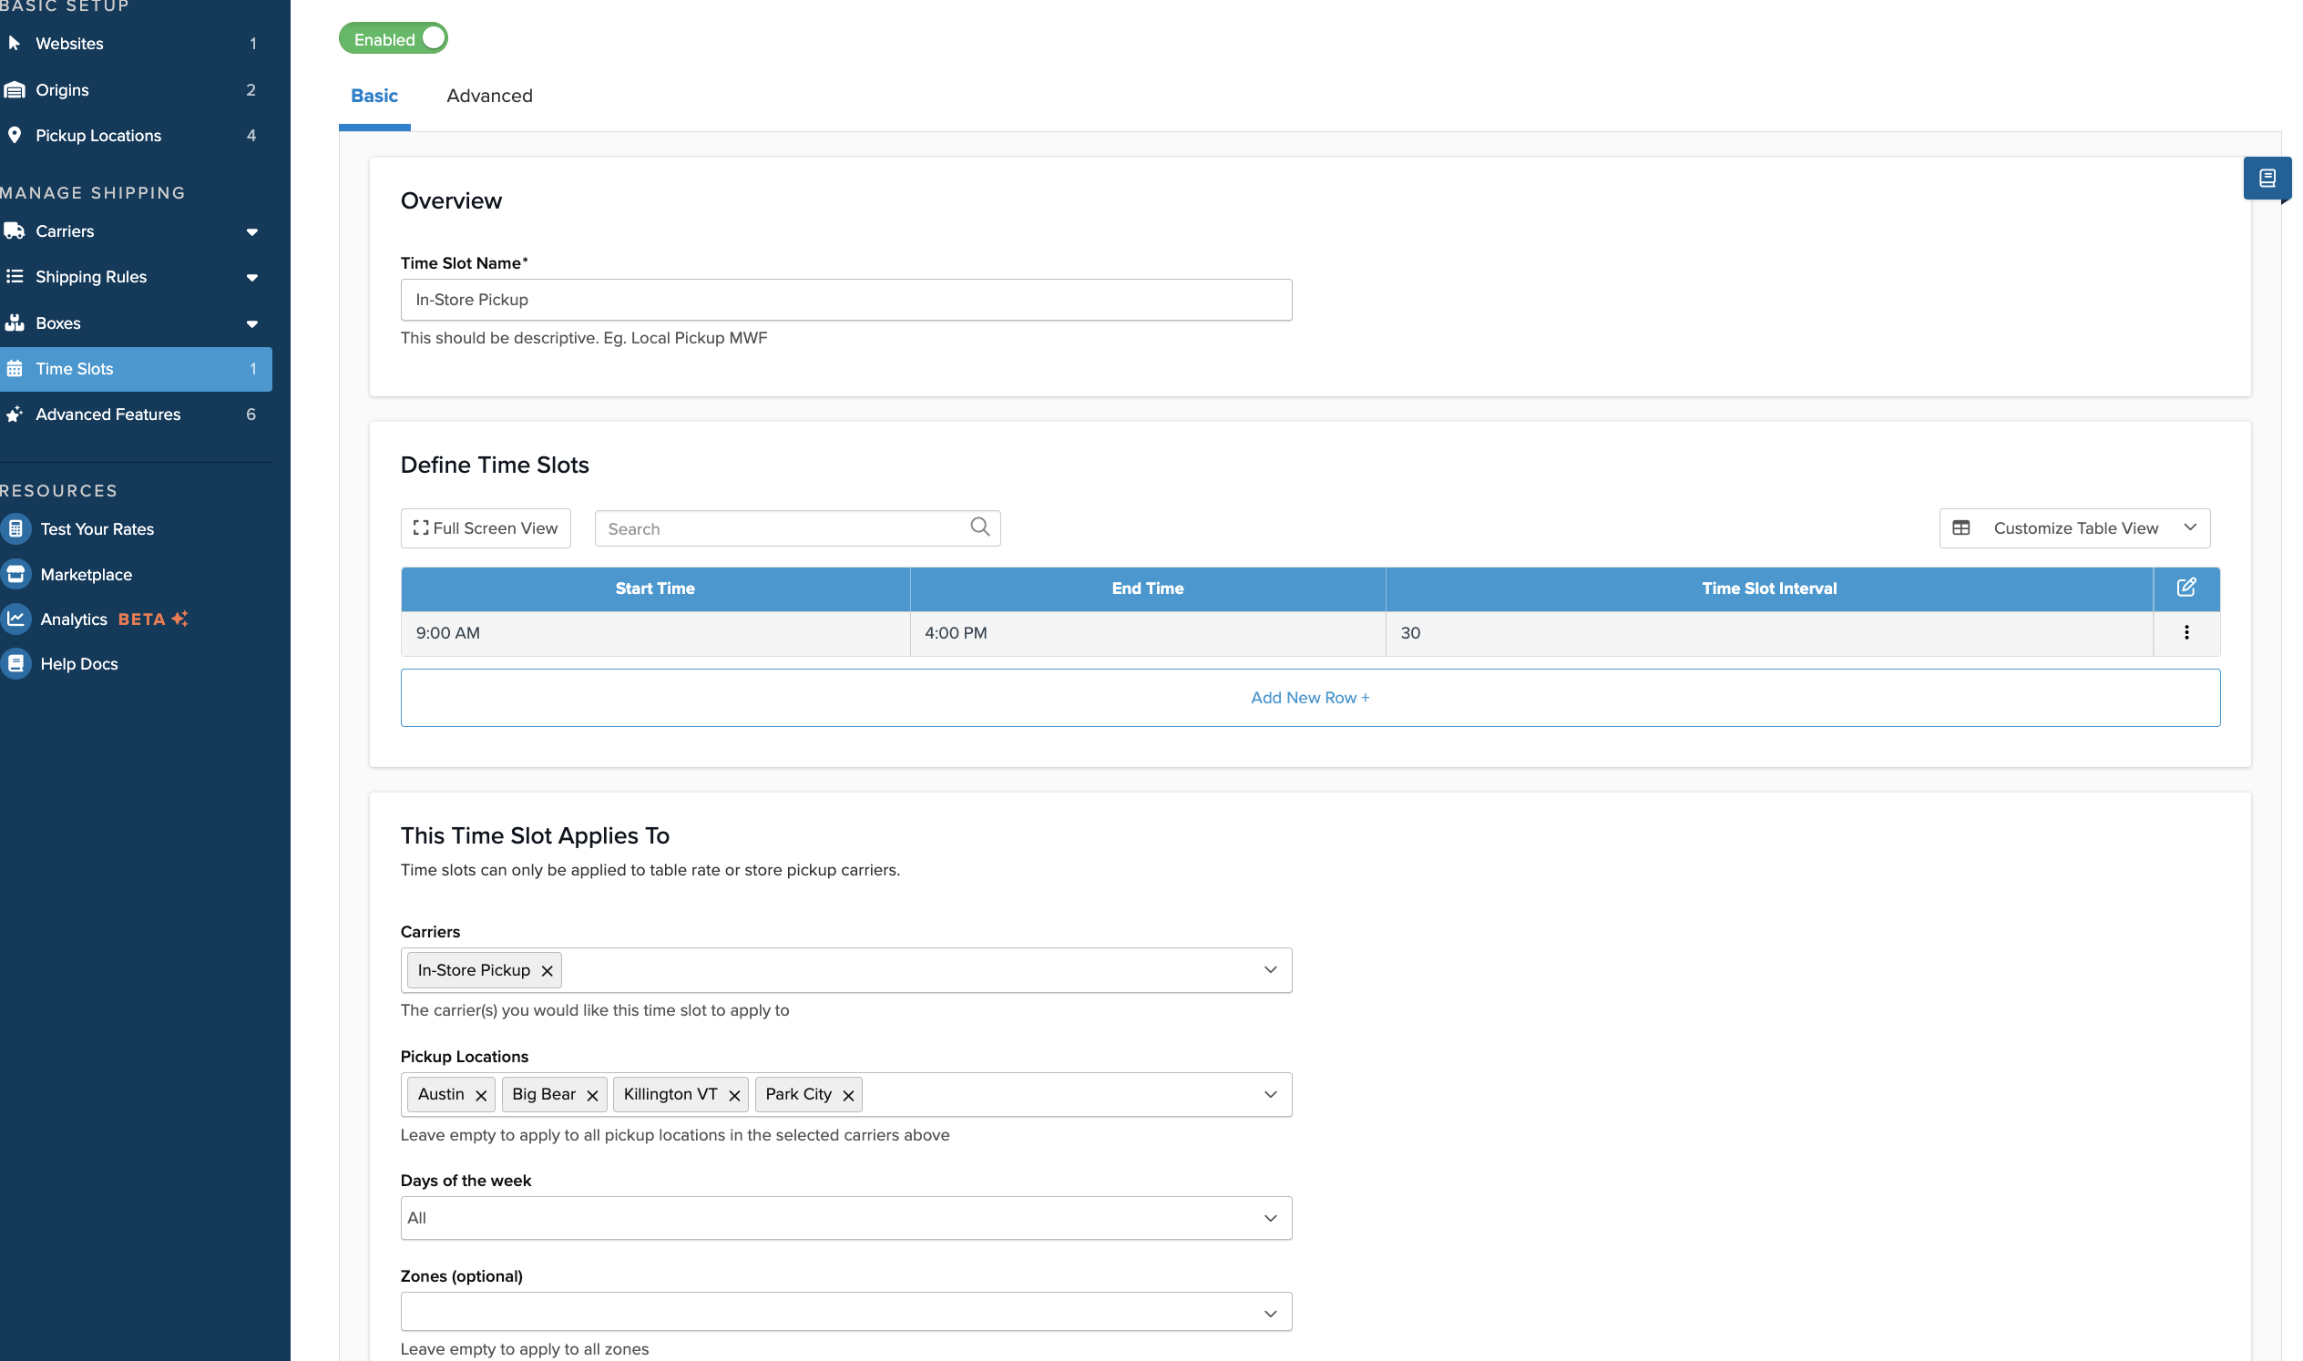Screen dimensions: 2303x1361
Task: Open the Days of the week dropdown
Action: coord(844,1218)
